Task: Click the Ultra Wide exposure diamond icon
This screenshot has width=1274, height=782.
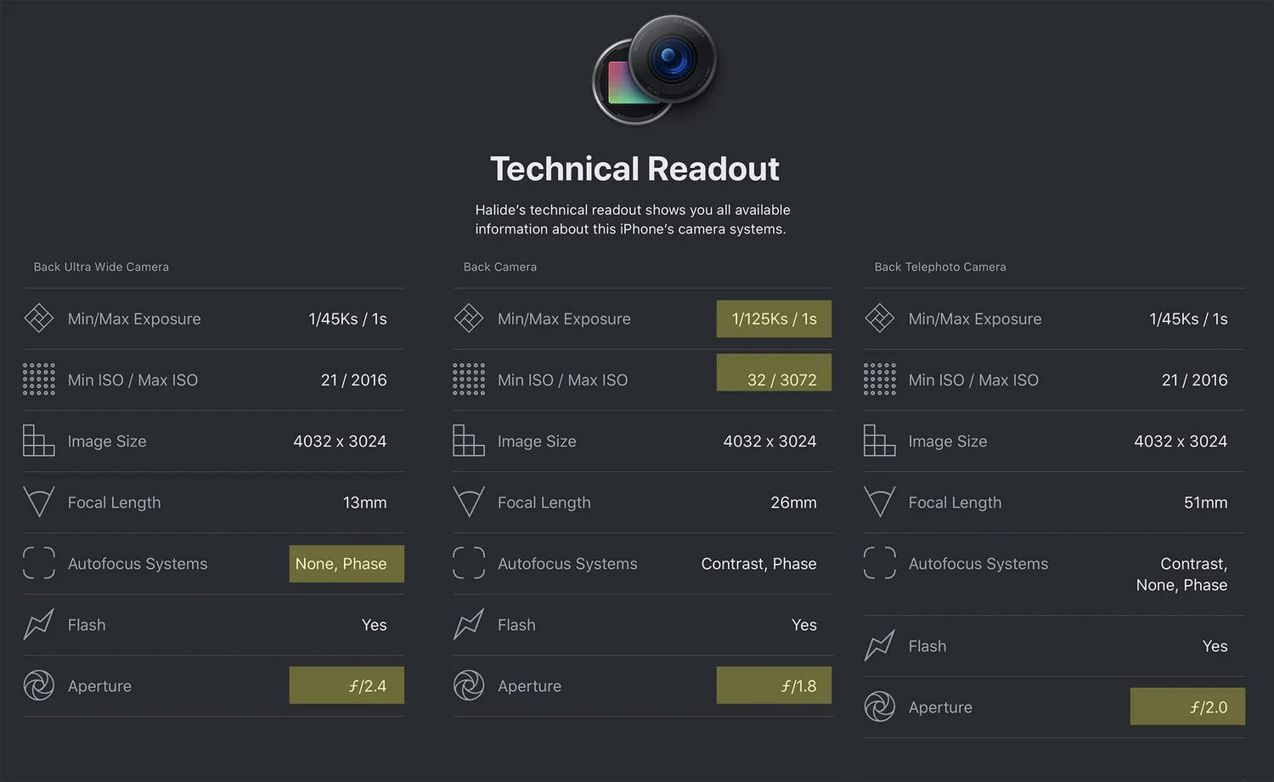Action: pos(39,318)
